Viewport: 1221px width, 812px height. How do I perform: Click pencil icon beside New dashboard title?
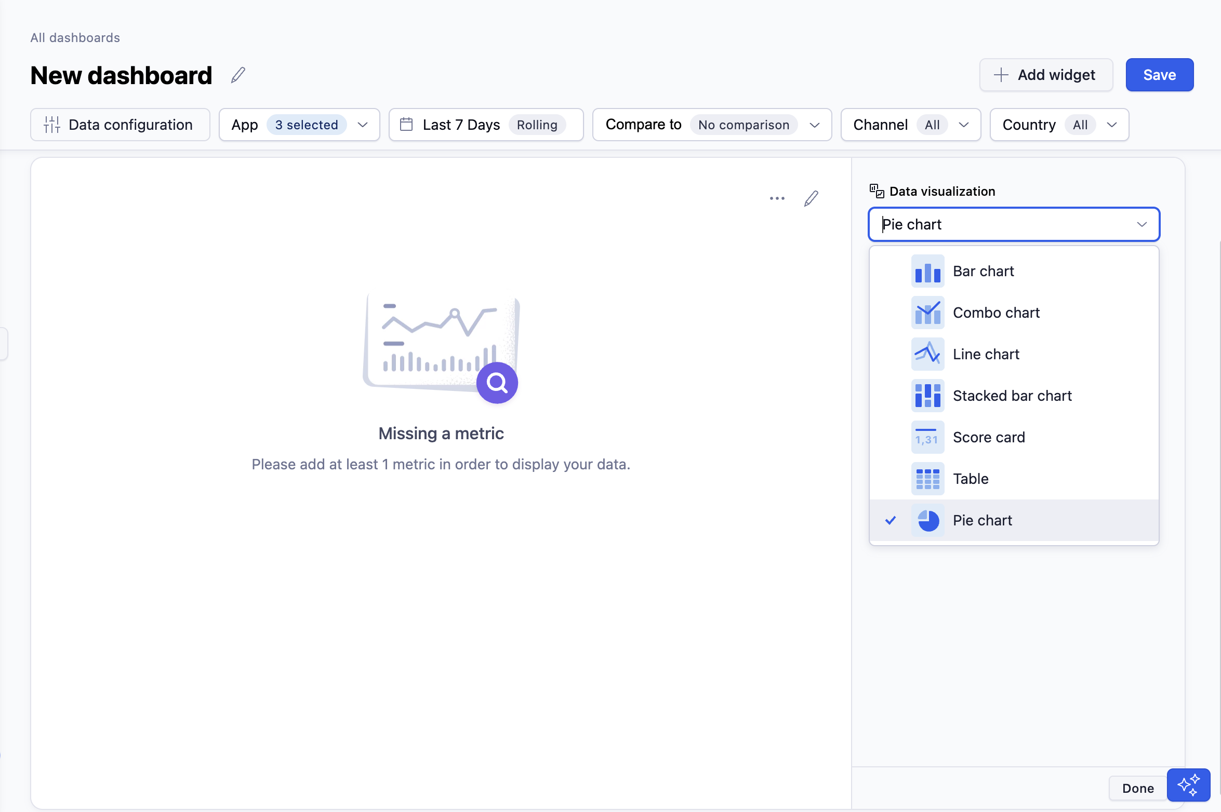238,75
